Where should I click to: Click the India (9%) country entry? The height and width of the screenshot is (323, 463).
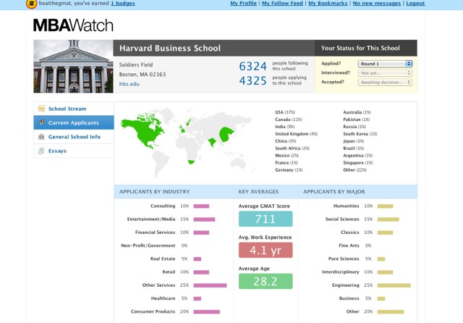click(x=284, y=127)
